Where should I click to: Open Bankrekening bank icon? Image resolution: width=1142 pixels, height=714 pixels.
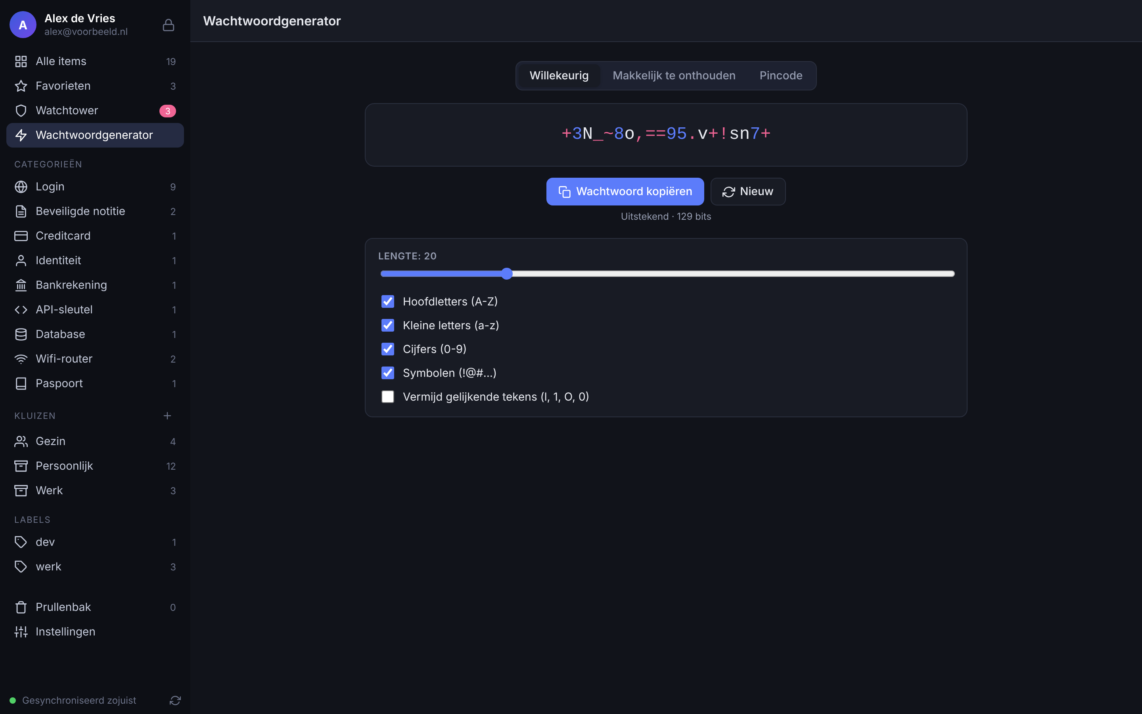coord(21,285)
